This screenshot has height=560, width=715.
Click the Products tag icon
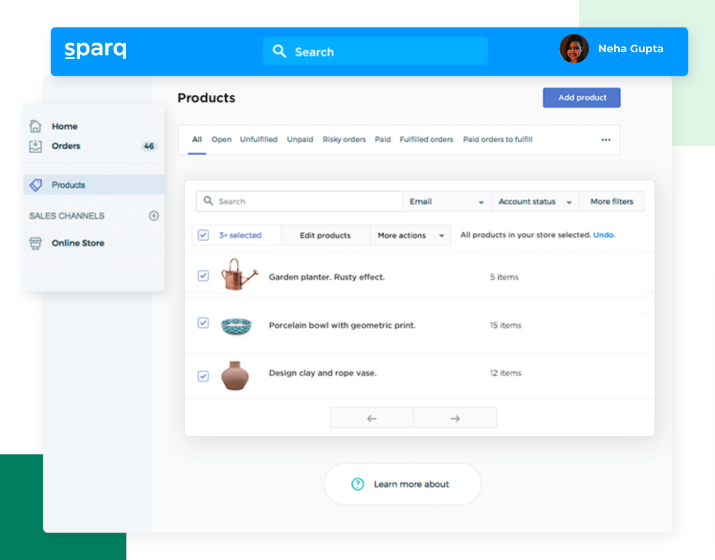35,185
